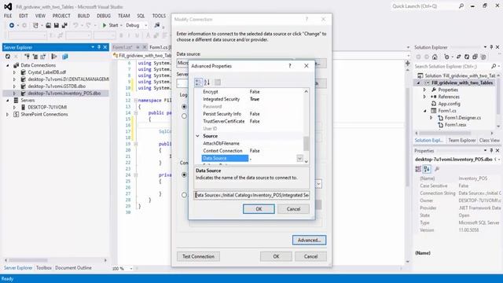Screen dimensions: 503x283
Task: Select the second log-on radio button in Modify Connection
Action: pos(184,116)
